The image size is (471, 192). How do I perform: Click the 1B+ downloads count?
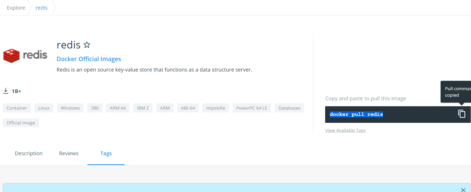click(17, 91)
